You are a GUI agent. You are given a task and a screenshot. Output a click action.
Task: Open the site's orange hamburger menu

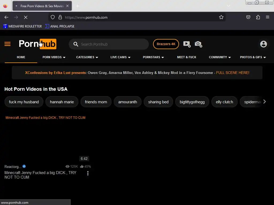pyautogui.click(x=7, y=44)
